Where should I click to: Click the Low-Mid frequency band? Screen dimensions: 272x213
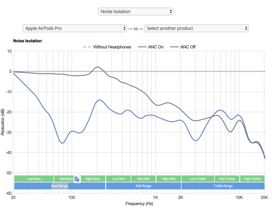118,179
